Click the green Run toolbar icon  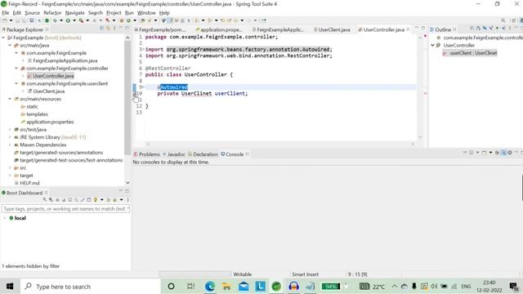[68, 20]
